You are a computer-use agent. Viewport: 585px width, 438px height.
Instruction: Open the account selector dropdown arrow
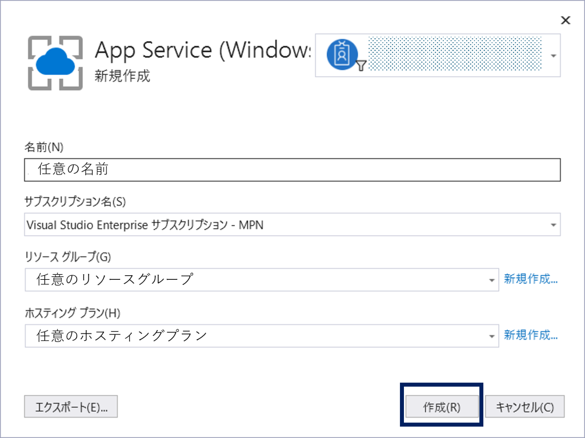point(554,55)
